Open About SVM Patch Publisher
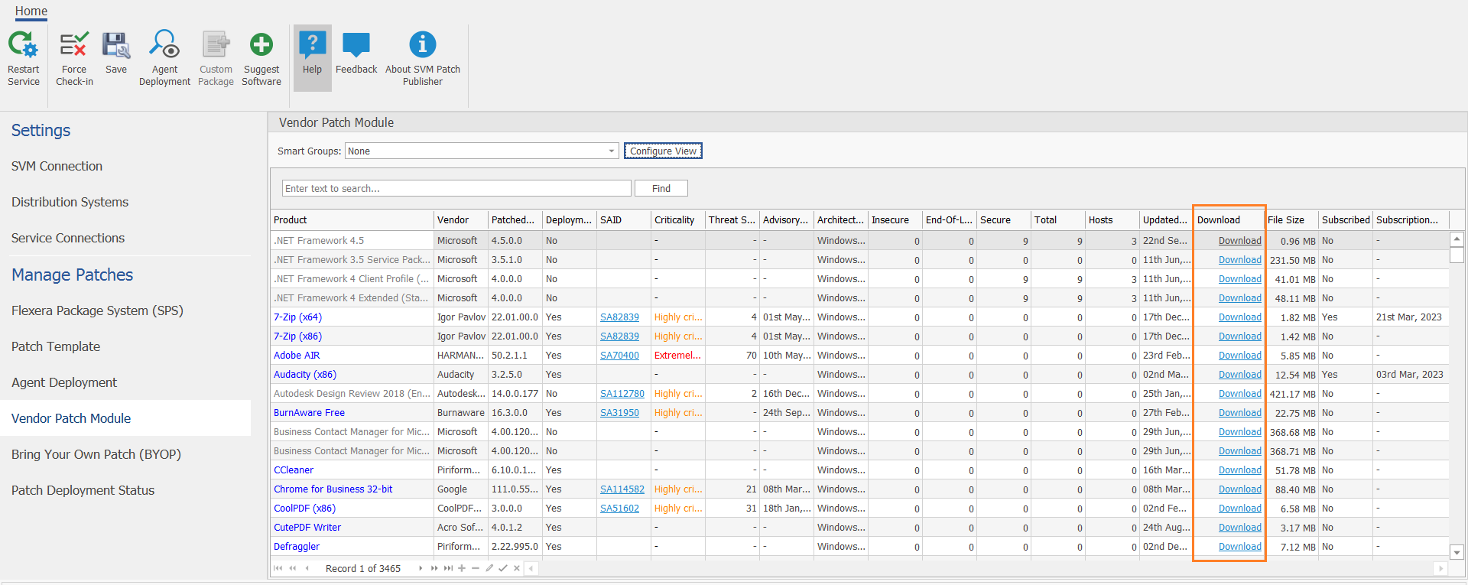This screenshot has height=585, width=1468. 423,59
